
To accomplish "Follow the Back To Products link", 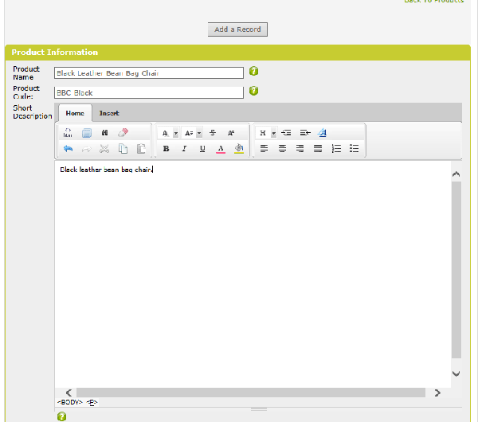I will point(434,1).
